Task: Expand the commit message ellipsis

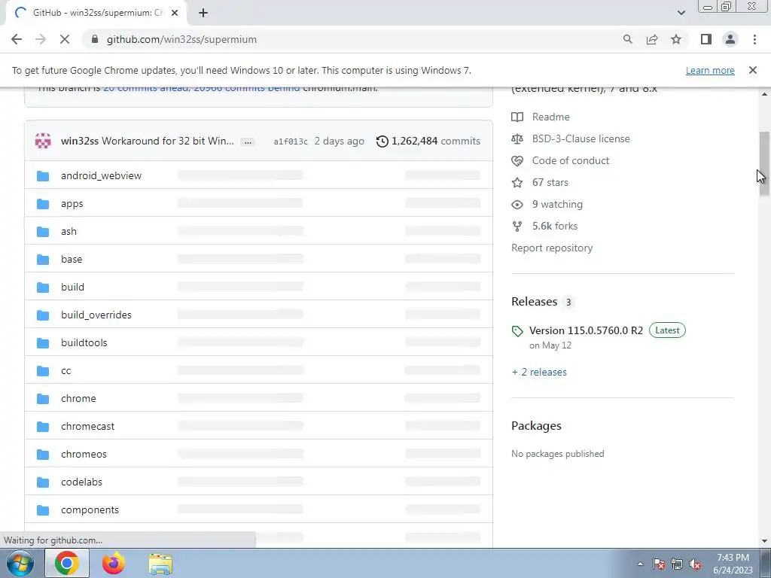Action: click(x=248, y=142)
